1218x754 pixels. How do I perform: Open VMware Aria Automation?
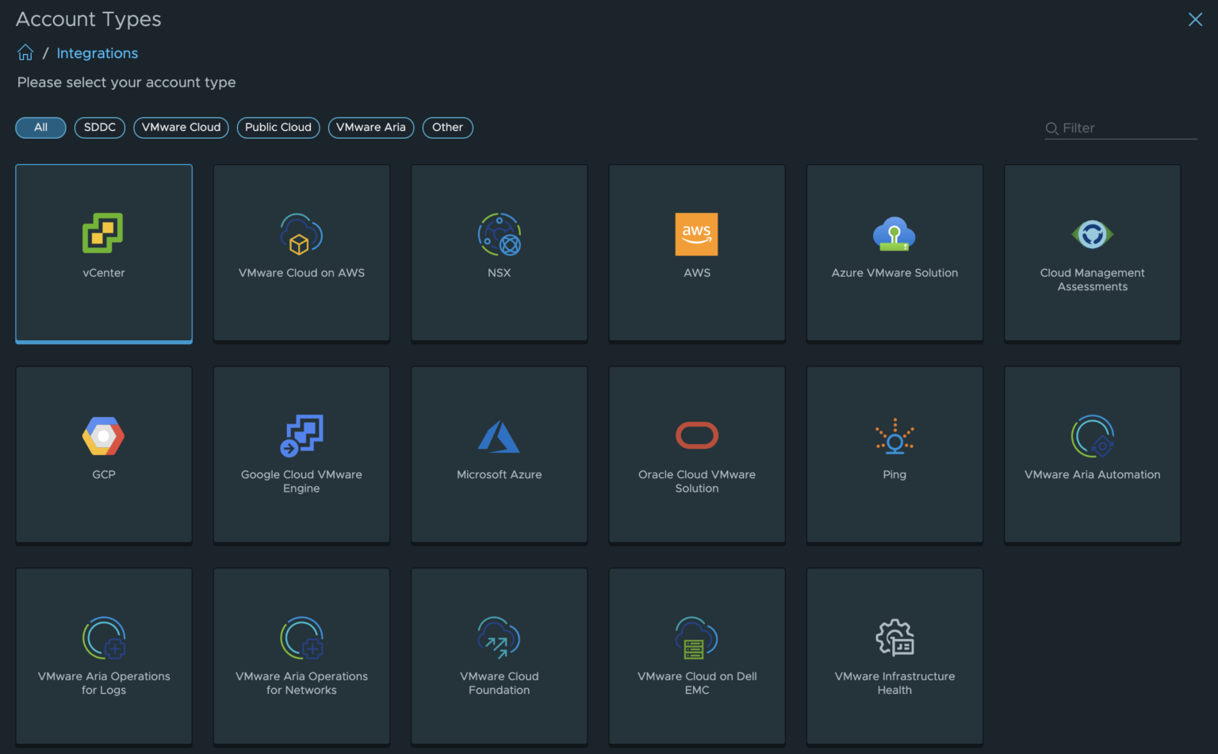point(1092,454)
